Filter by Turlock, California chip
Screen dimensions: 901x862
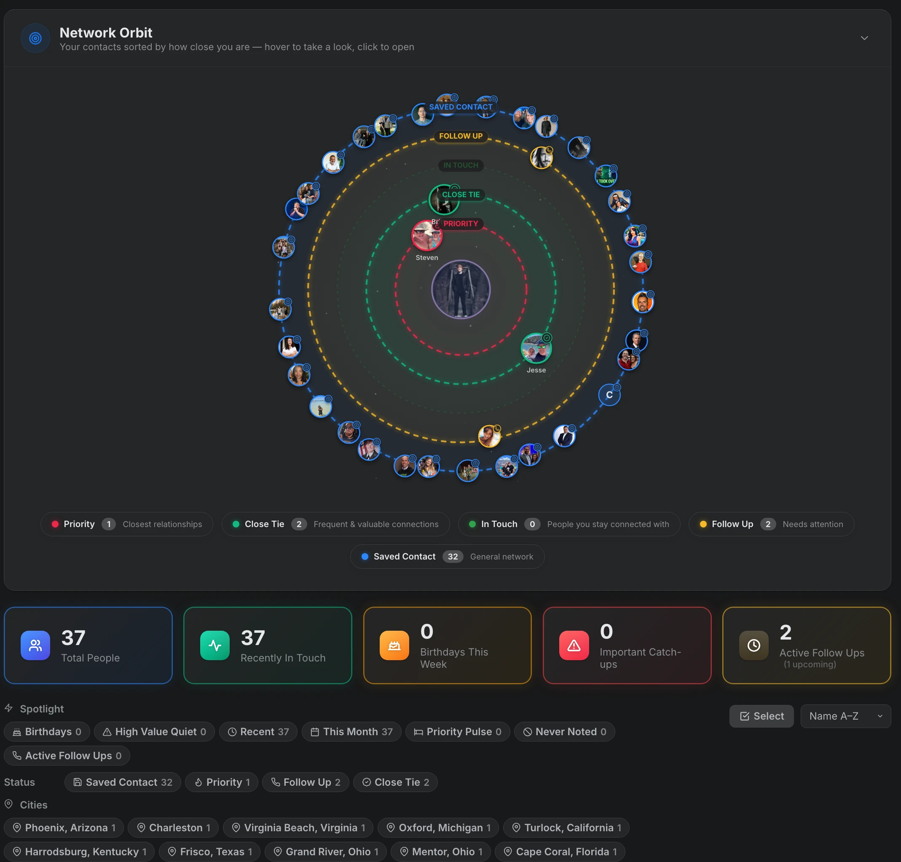(566, 828)
